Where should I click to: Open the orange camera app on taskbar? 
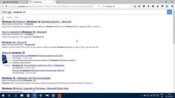tap(60, 96)
